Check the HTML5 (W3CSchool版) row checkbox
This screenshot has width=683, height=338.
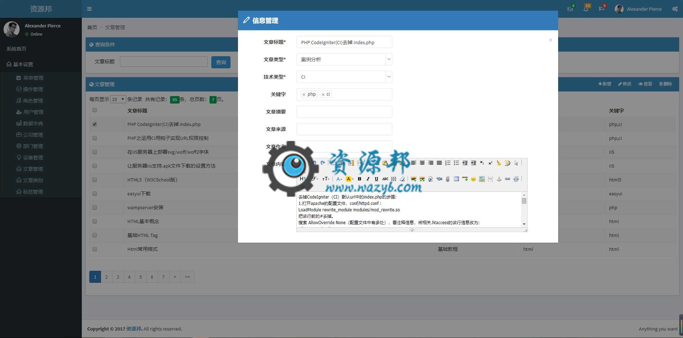[95, 180]
